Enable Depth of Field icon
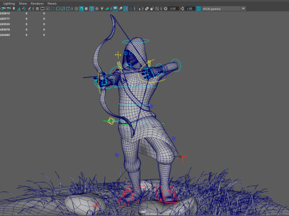Image resolution: width=289 pixels, height=216 pixels. (x=131, y=8)
